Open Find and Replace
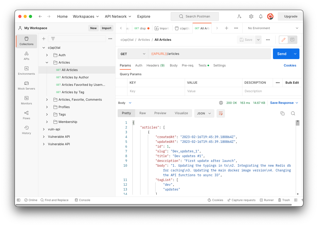318x226 pixels. (55, 200)
